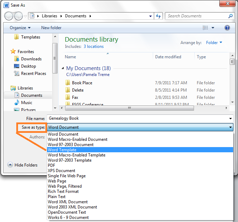Click the Music note icon in sidebar
The width and height of the screenshot is (238, 222).
(x=17, y=102)
